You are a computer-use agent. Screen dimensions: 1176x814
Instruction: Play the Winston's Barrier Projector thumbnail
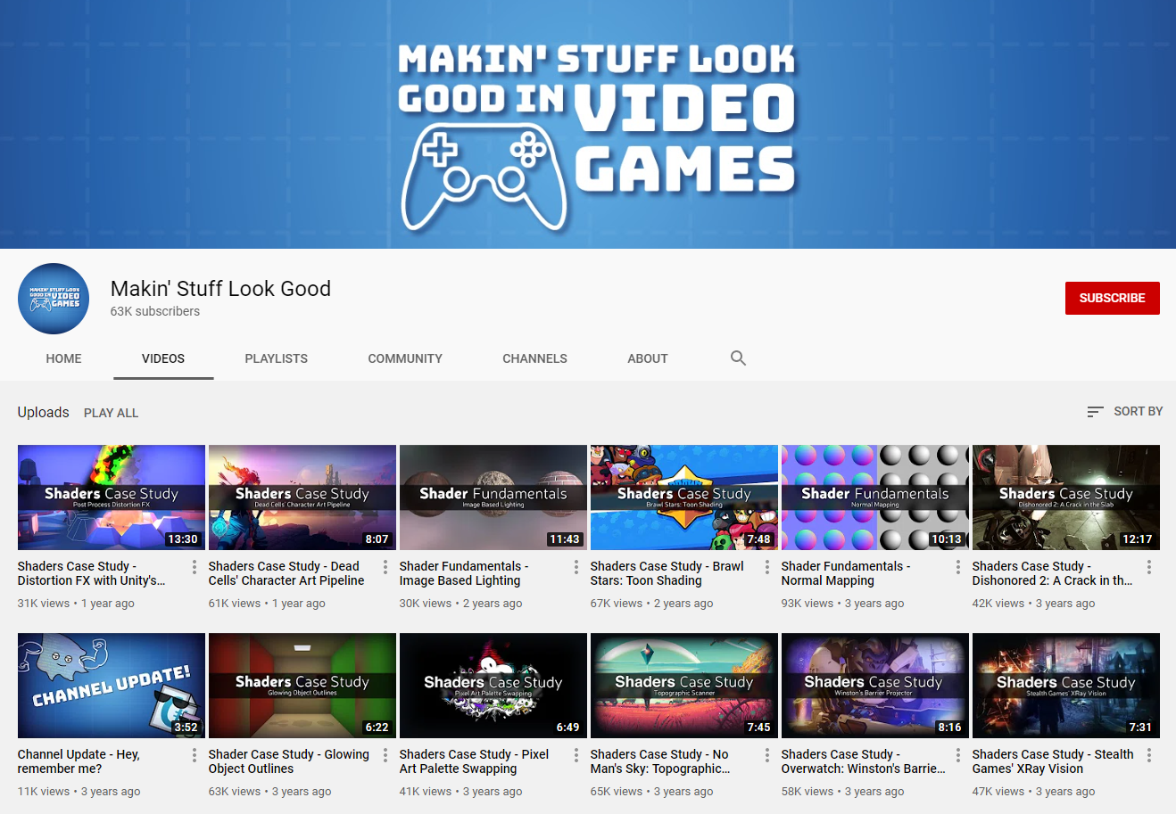875,686
